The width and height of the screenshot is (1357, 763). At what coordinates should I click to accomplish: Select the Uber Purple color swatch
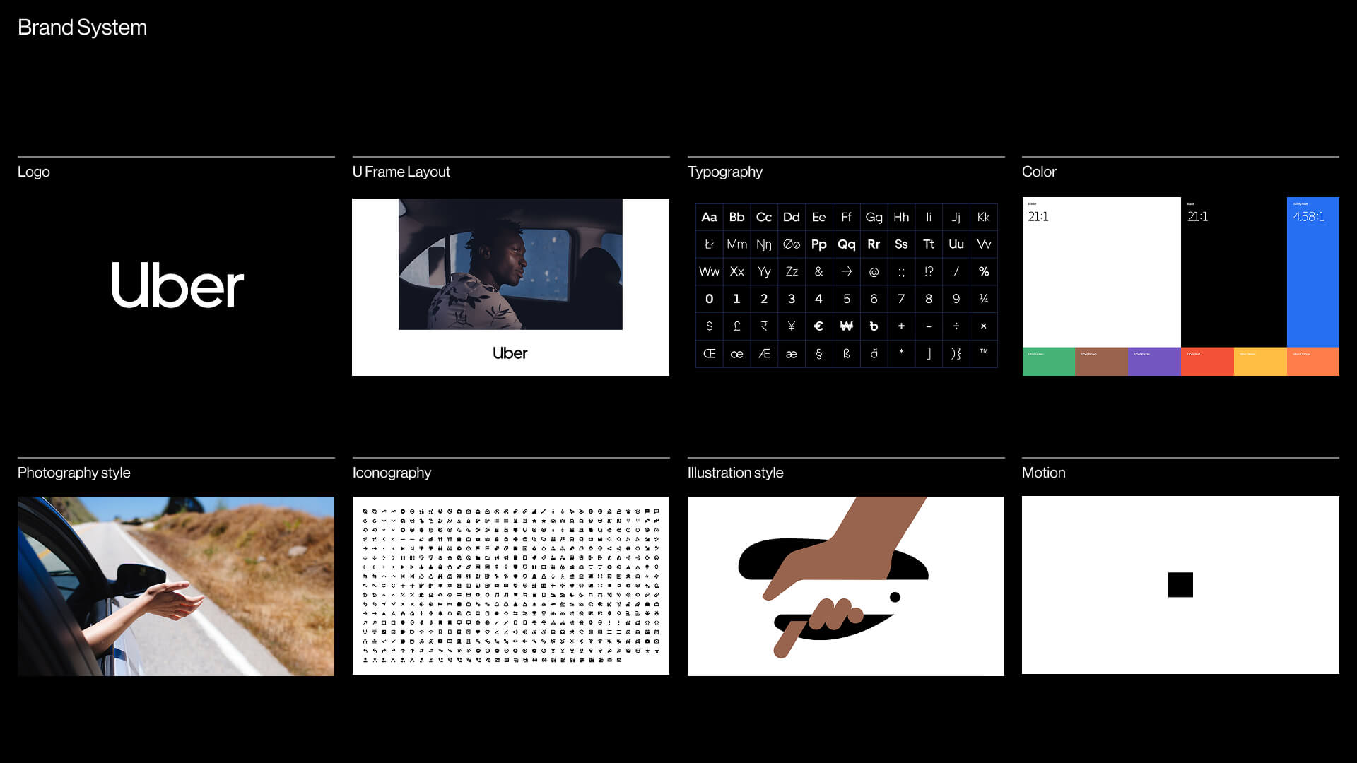pyautogui.click(x=1153, y=362)
